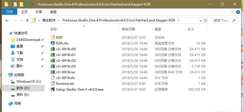Open the R2R folder icon
Viewport: 243px width, 112px height.
tap(53, 38)
